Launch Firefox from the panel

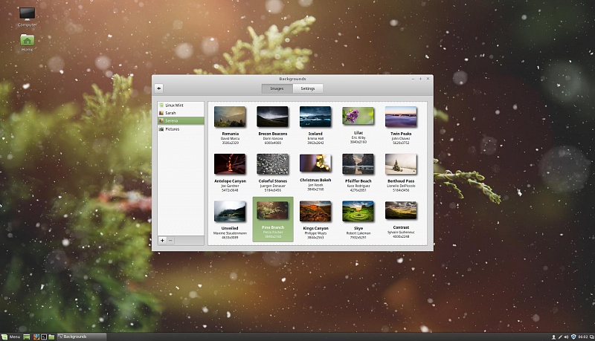point(35,337)
